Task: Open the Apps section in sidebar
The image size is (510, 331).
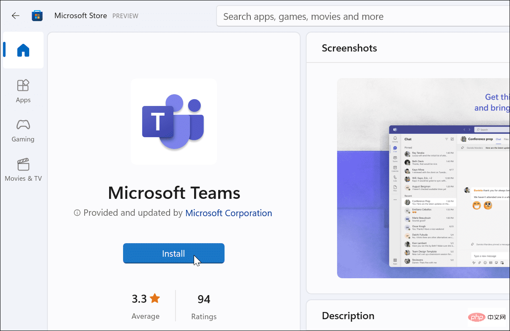Action: (x=23, y=91)
